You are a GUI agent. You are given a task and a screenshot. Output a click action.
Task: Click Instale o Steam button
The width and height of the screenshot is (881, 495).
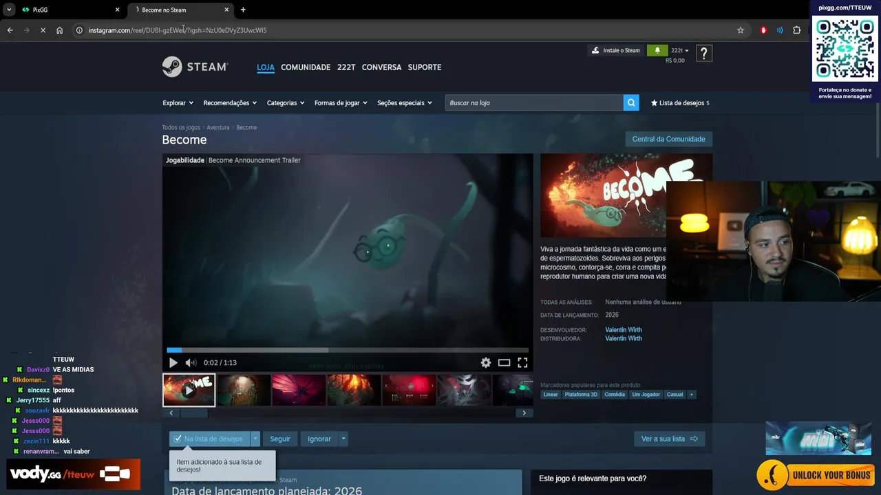(x=617, y=50)
